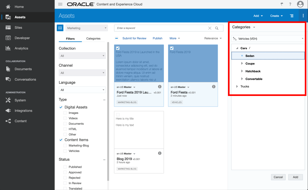Show info for Ford Fiesta item

point(214,87)
